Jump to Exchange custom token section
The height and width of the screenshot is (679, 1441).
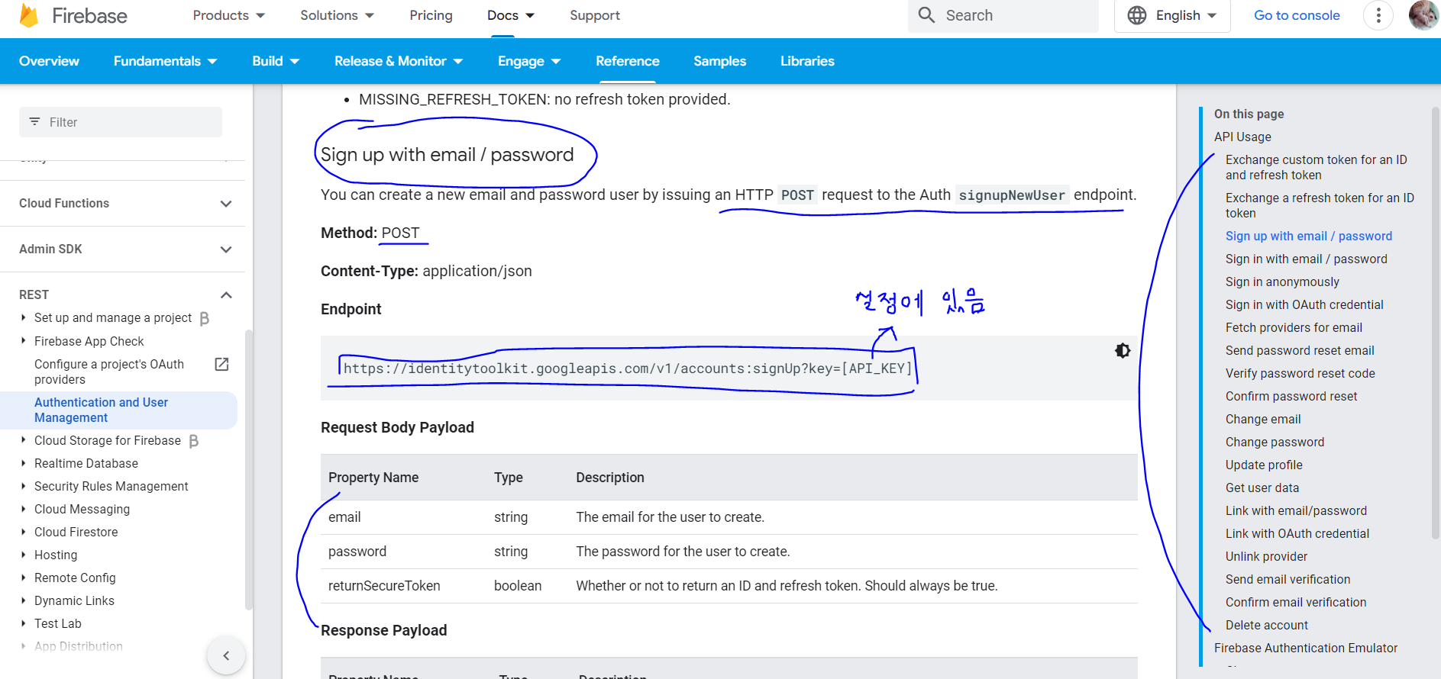click(x=1317, y=167)
